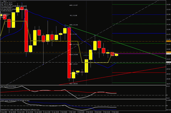
Task: Click the Interbank FX Trader 4 copyright text
Action: (20, 110)
